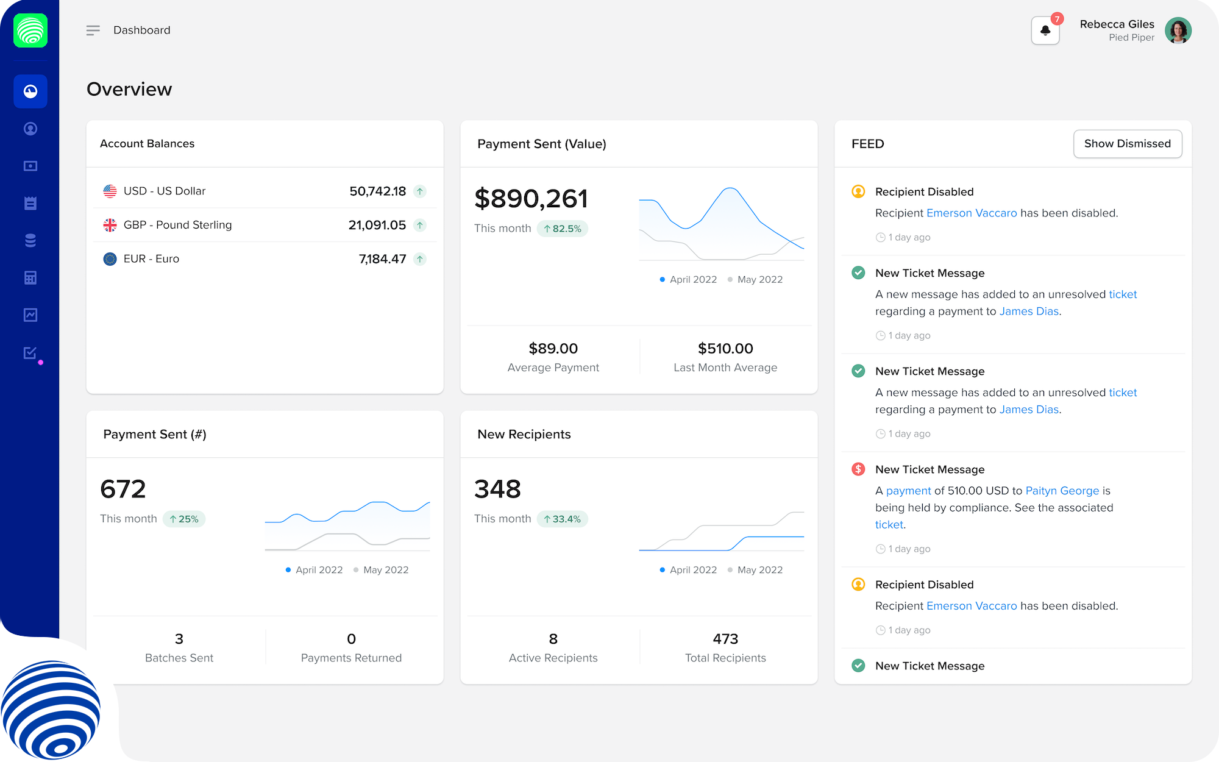Screen dimensions: 1219x762
Task: Click the green logo at top left
Action: (x=30, y=30)
